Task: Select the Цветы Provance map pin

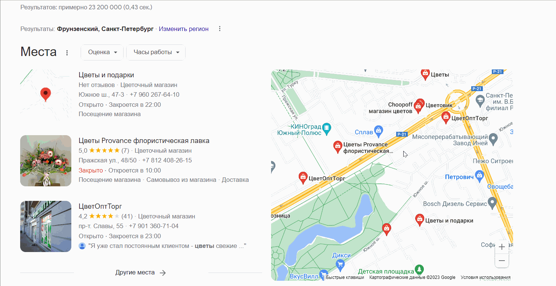Action: (x=338, y=147)
